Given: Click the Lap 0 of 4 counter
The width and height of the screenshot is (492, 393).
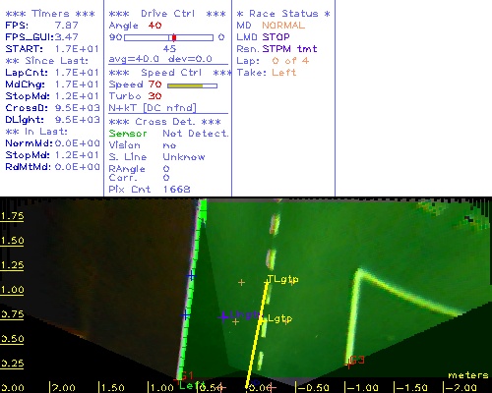Looking at the screenshot, I should [x=290, y=61].
